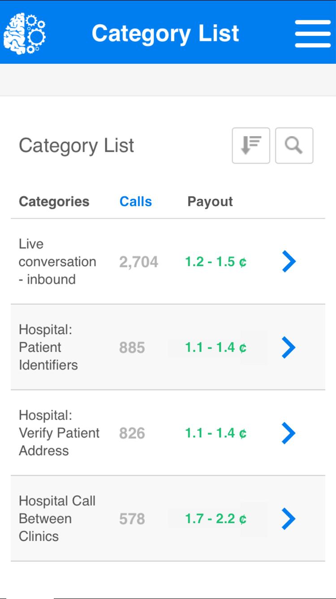Click the 2,704 calls count
This screenshot has width=336, height=599.
pyautogui.click(x=138, y=262)
